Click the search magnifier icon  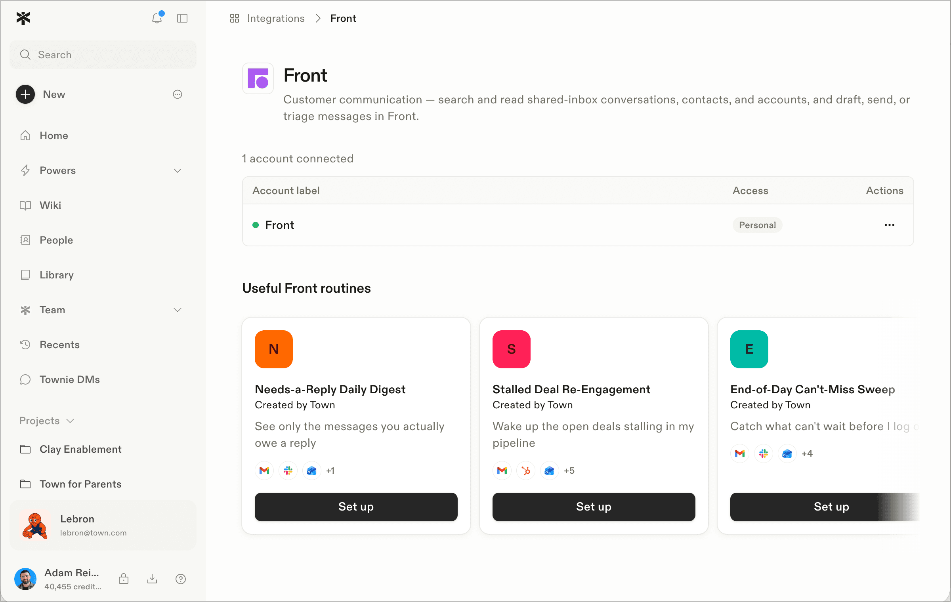pos(25,55)
